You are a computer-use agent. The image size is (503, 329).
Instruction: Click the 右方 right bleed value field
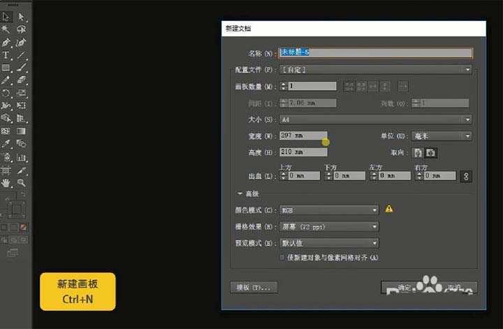point(439,176)
